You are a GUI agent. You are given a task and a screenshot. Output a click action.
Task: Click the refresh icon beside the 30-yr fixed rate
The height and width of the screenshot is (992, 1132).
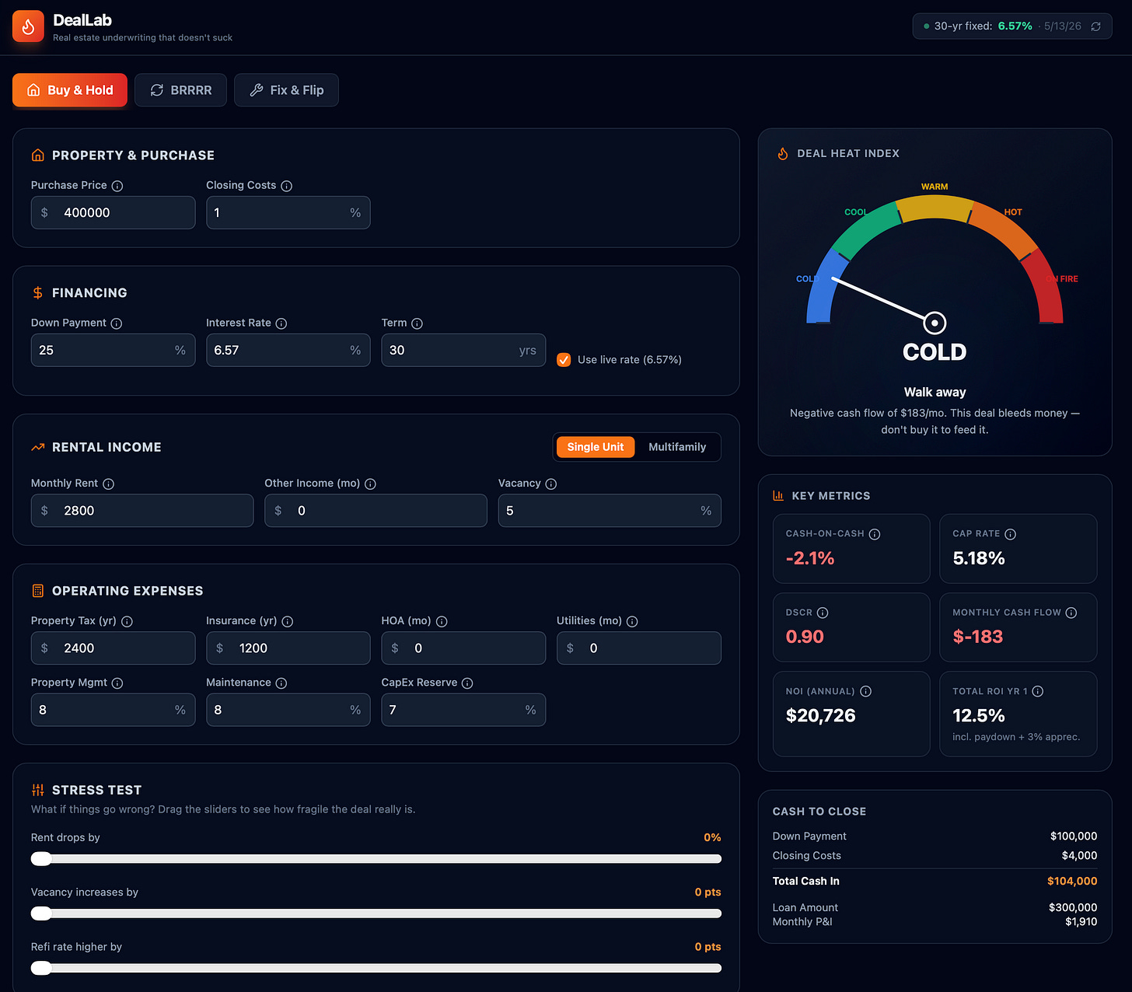coord(1095,26)
